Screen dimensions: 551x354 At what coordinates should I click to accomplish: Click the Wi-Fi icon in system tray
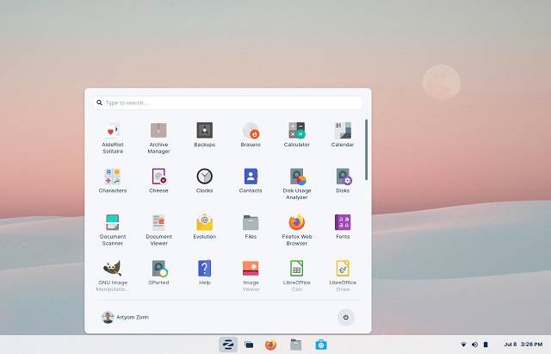(463, 345)
